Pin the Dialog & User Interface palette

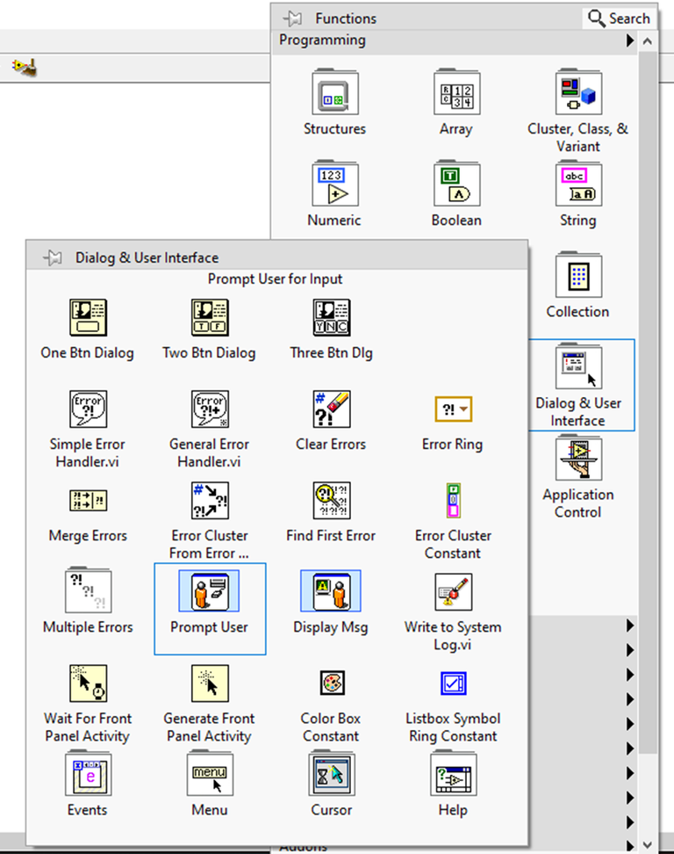coord(53,257)
